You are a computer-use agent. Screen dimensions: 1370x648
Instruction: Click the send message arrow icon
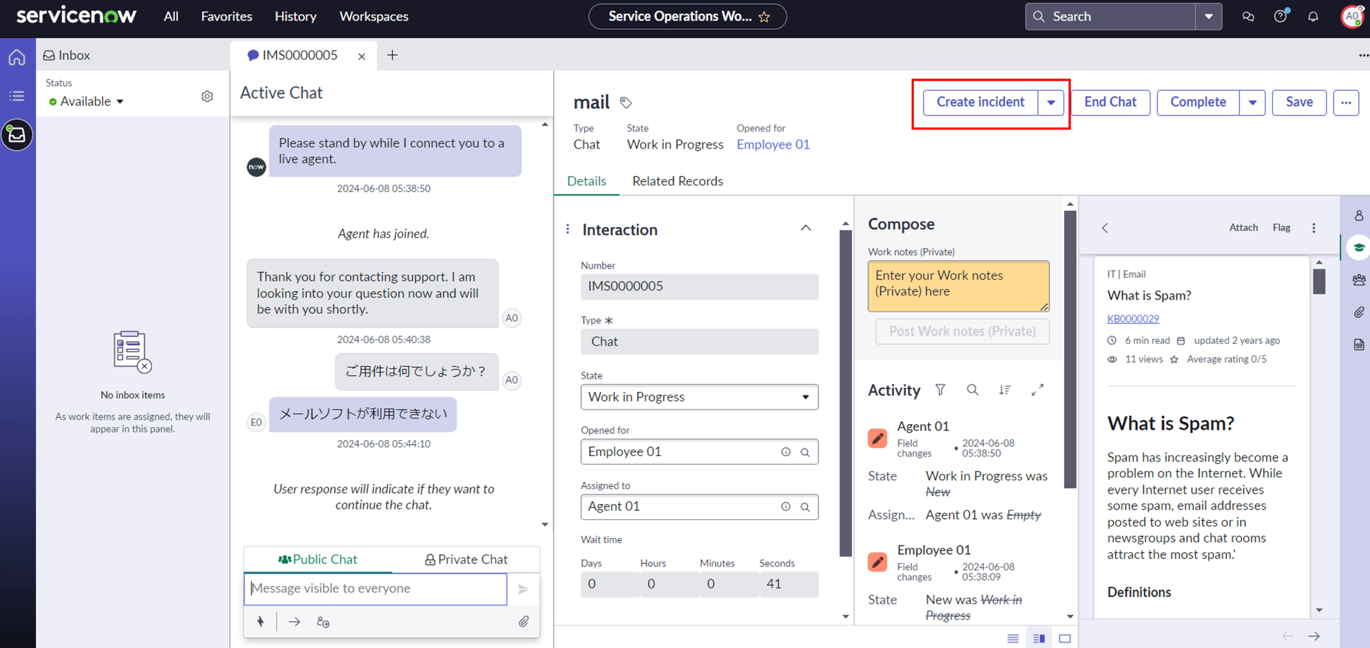[523, 589]
